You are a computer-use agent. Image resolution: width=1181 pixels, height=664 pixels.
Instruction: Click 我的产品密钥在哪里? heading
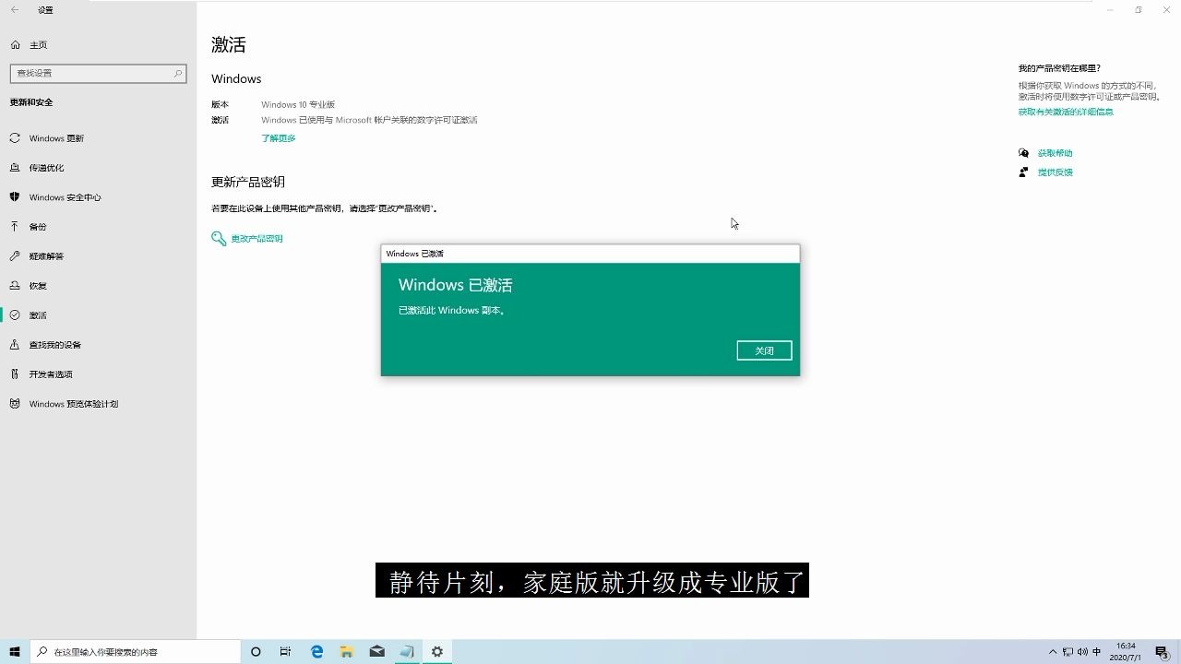[1059, 68]
